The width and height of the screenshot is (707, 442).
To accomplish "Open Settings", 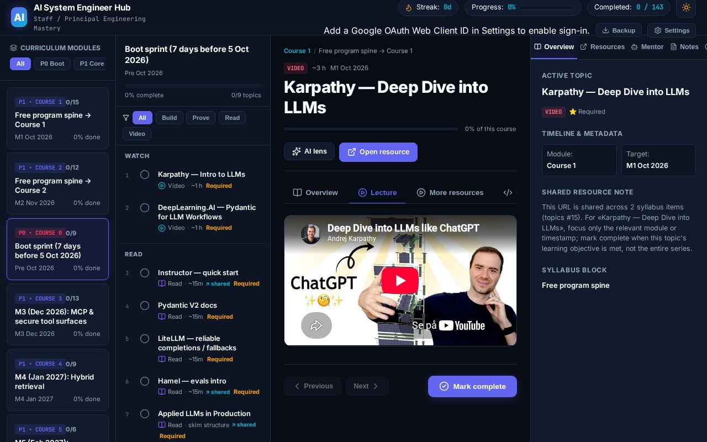I will pyautogui.click(x=672, y=30).
